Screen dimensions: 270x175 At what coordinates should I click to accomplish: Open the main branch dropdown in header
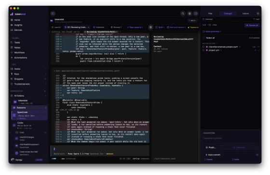pyautogui.click(x=192, y=21)
